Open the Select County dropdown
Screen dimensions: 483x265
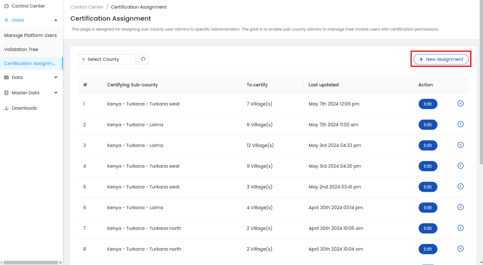107,59
